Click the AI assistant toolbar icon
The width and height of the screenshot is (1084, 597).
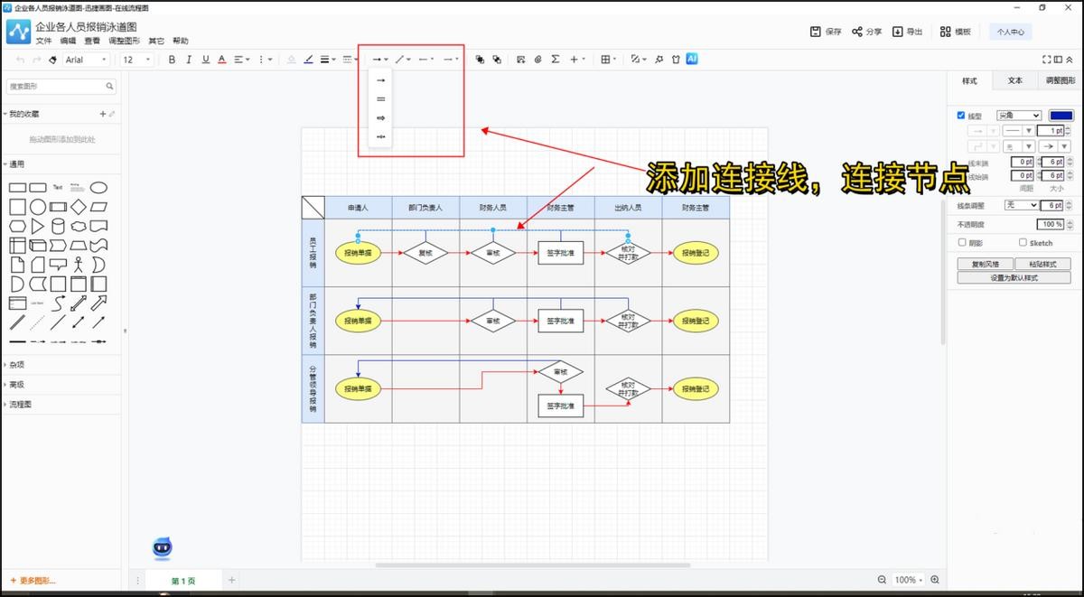point(692,59)
